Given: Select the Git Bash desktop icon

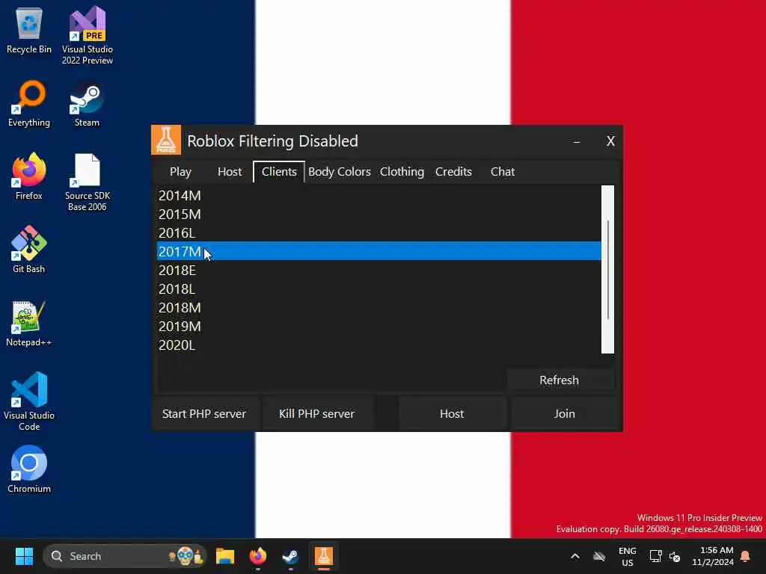Looking at the screenshot, I should [x=29, y=250].
